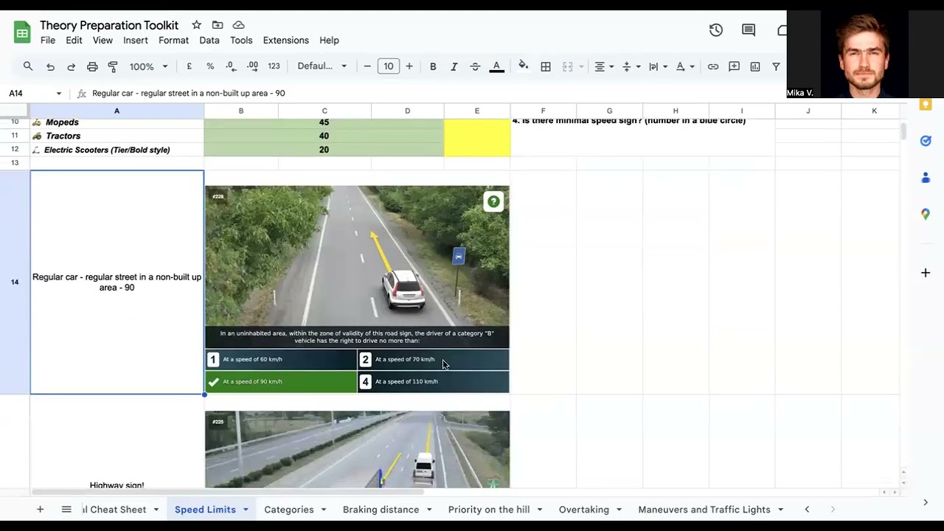Open the font family dropdown
Viewport: 944px width, 531px height.
click(322, 66)
